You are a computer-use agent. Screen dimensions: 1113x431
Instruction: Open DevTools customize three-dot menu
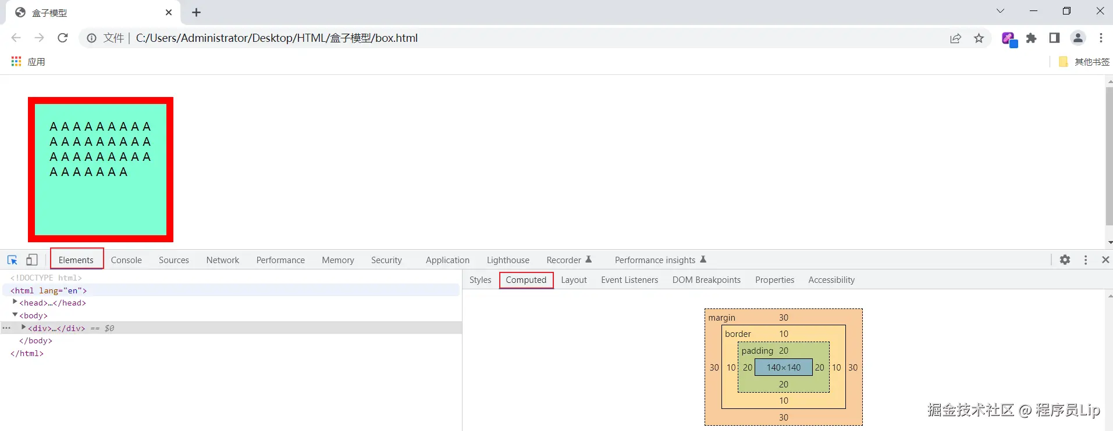(x=1086, y=260)
